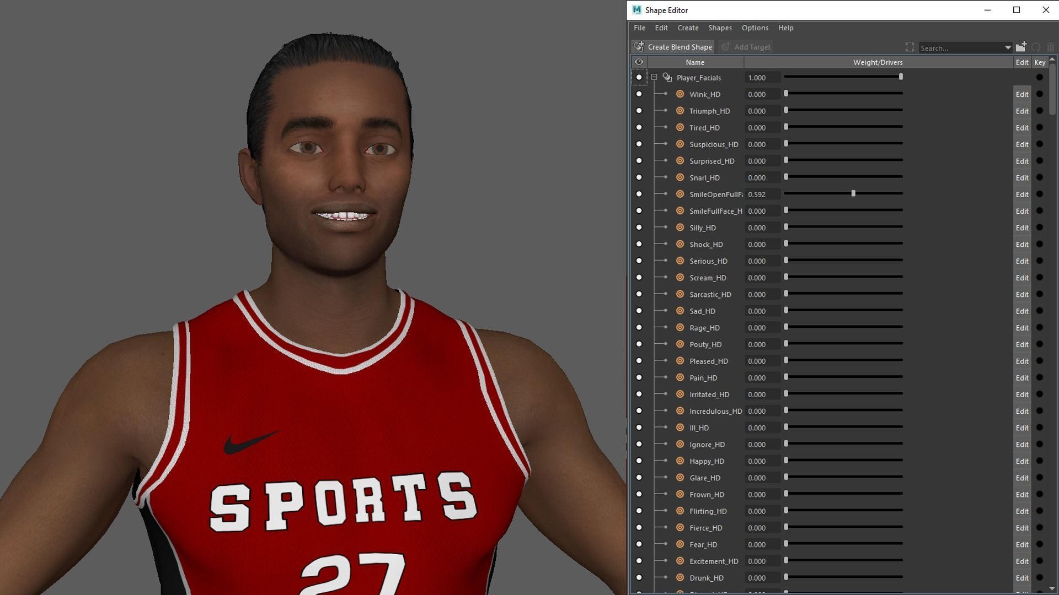Click the target icon for Happy_HD
Screen dimensions: 1059x595
point(680,461)
